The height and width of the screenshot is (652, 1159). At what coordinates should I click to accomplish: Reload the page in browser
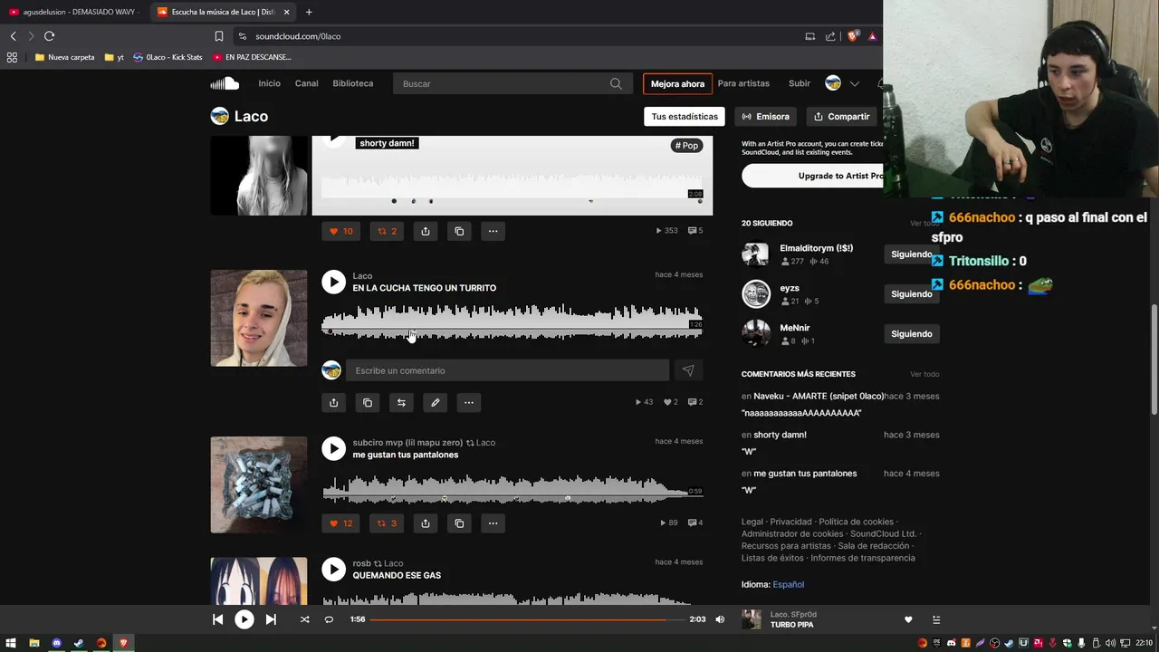click(49, 36)
